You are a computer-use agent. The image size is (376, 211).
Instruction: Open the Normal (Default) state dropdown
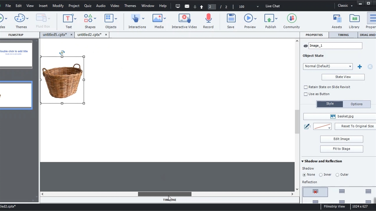click(328, 66)
